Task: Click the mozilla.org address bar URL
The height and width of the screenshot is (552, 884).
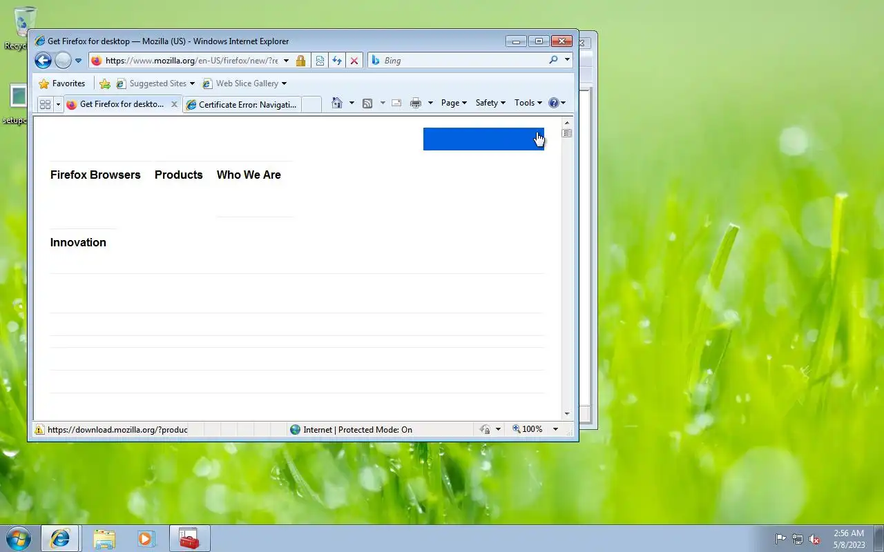Action: pyautogui.click(x=191, y=61)
